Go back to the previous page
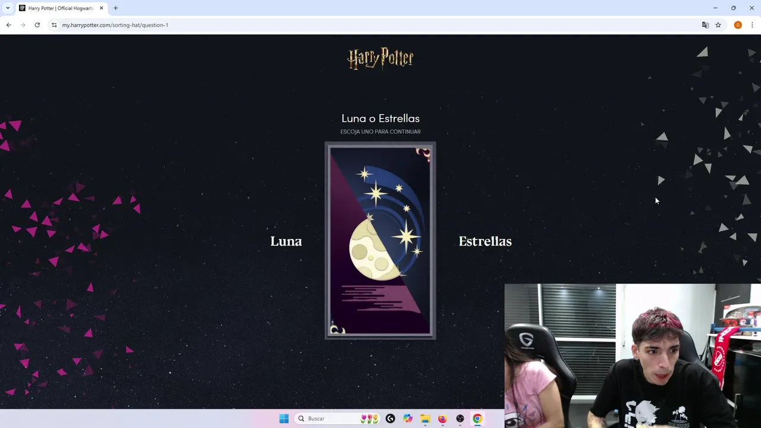 pyautogui.click(x=8, y=25)
